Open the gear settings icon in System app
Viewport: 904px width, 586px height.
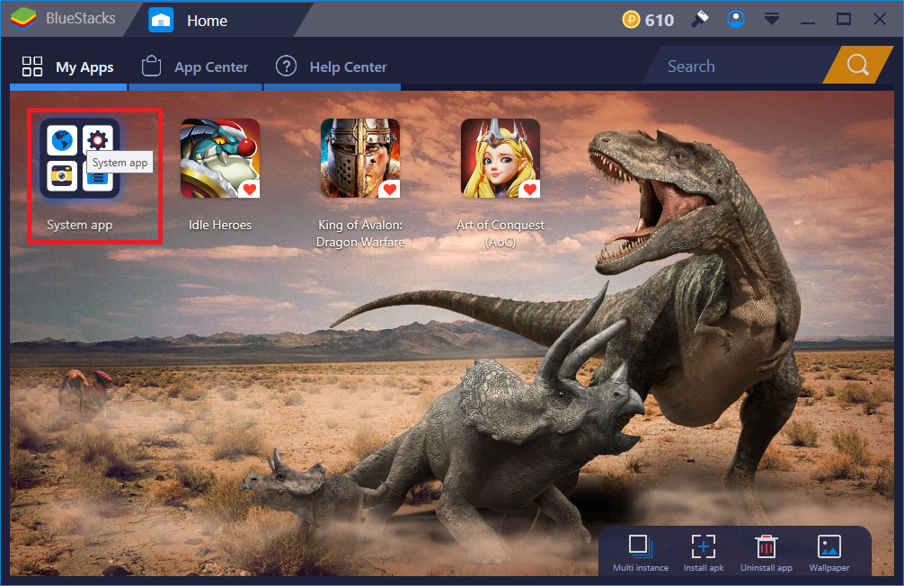click(97, 139)
